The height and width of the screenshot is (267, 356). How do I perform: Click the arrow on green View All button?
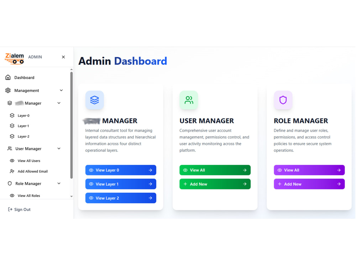(245, 170)
